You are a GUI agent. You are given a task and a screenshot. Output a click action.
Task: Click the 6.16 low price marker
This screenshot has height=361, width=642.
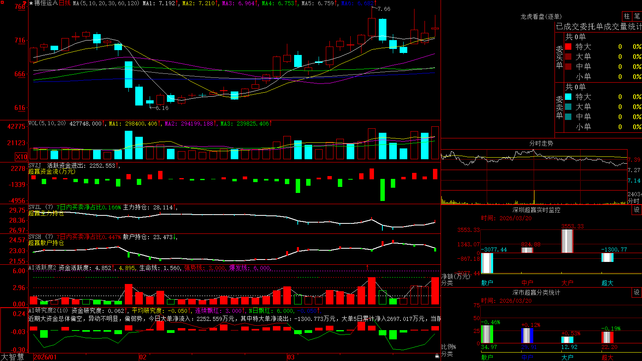pyautogui.click(x=162, y=108)
